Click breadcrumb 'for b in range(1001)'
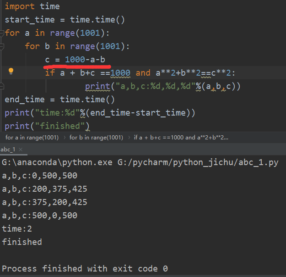This screenshot has width=286, height=277. point(96,137)
